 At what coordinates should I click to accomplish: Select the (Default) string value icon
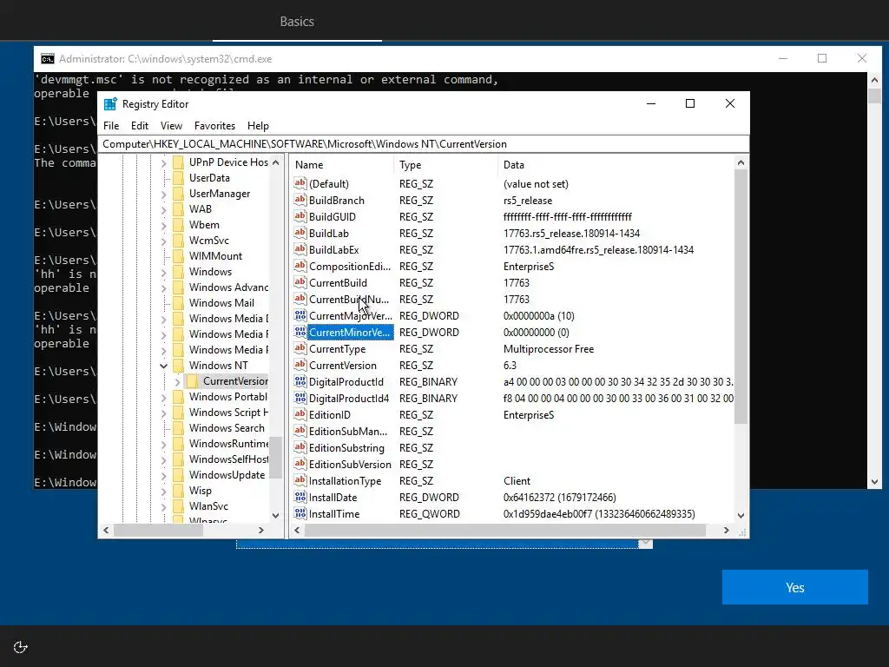[300, 183]
